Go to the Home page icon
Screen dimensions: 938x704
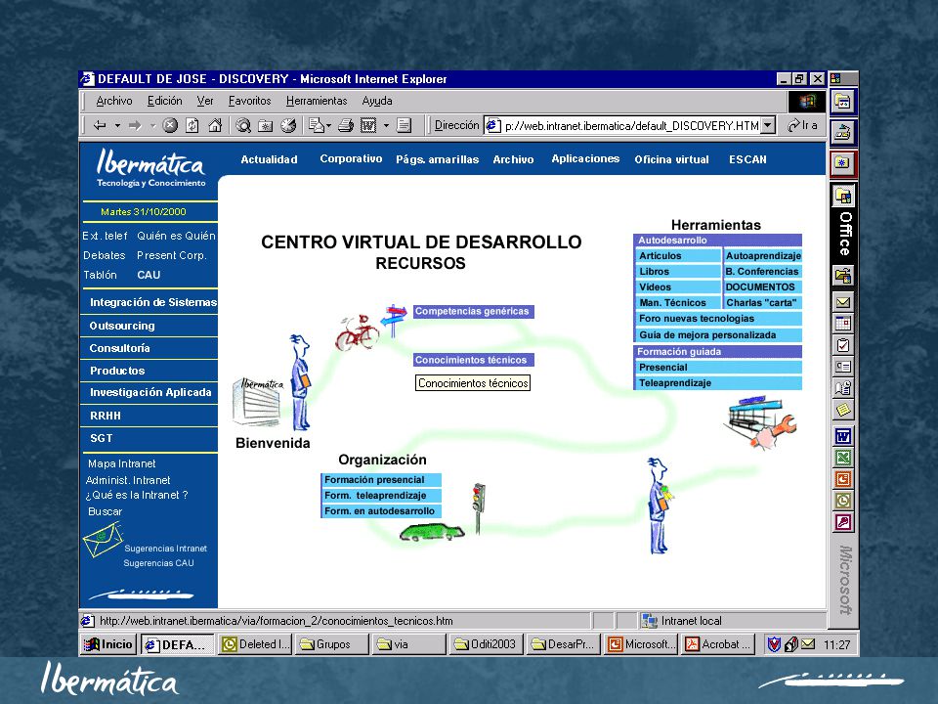coord(215,126)
